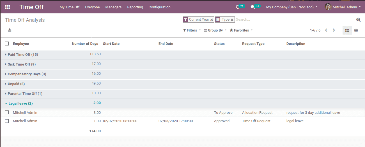The image size is (365, 147).
Task: Click the 113.50 Paid Time Off total
Action: [95, 54]
